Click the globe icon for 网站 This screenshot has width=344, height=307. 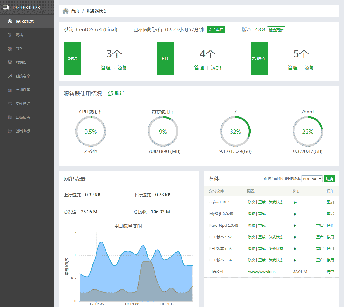coord(10,35)
